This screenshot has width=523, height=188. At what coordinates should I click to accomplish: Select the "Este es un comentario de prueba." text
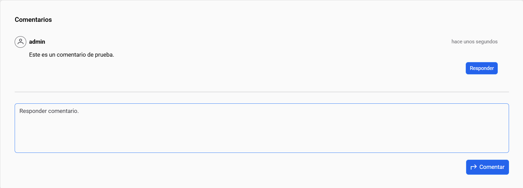click(72, 55)
